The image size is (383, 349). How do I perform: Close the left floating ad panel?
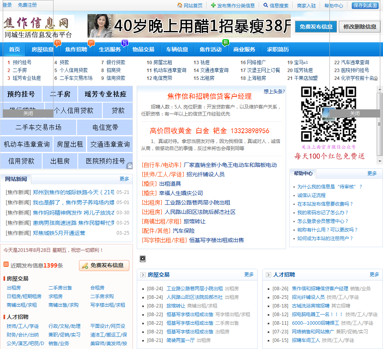[x=28, y=113]
